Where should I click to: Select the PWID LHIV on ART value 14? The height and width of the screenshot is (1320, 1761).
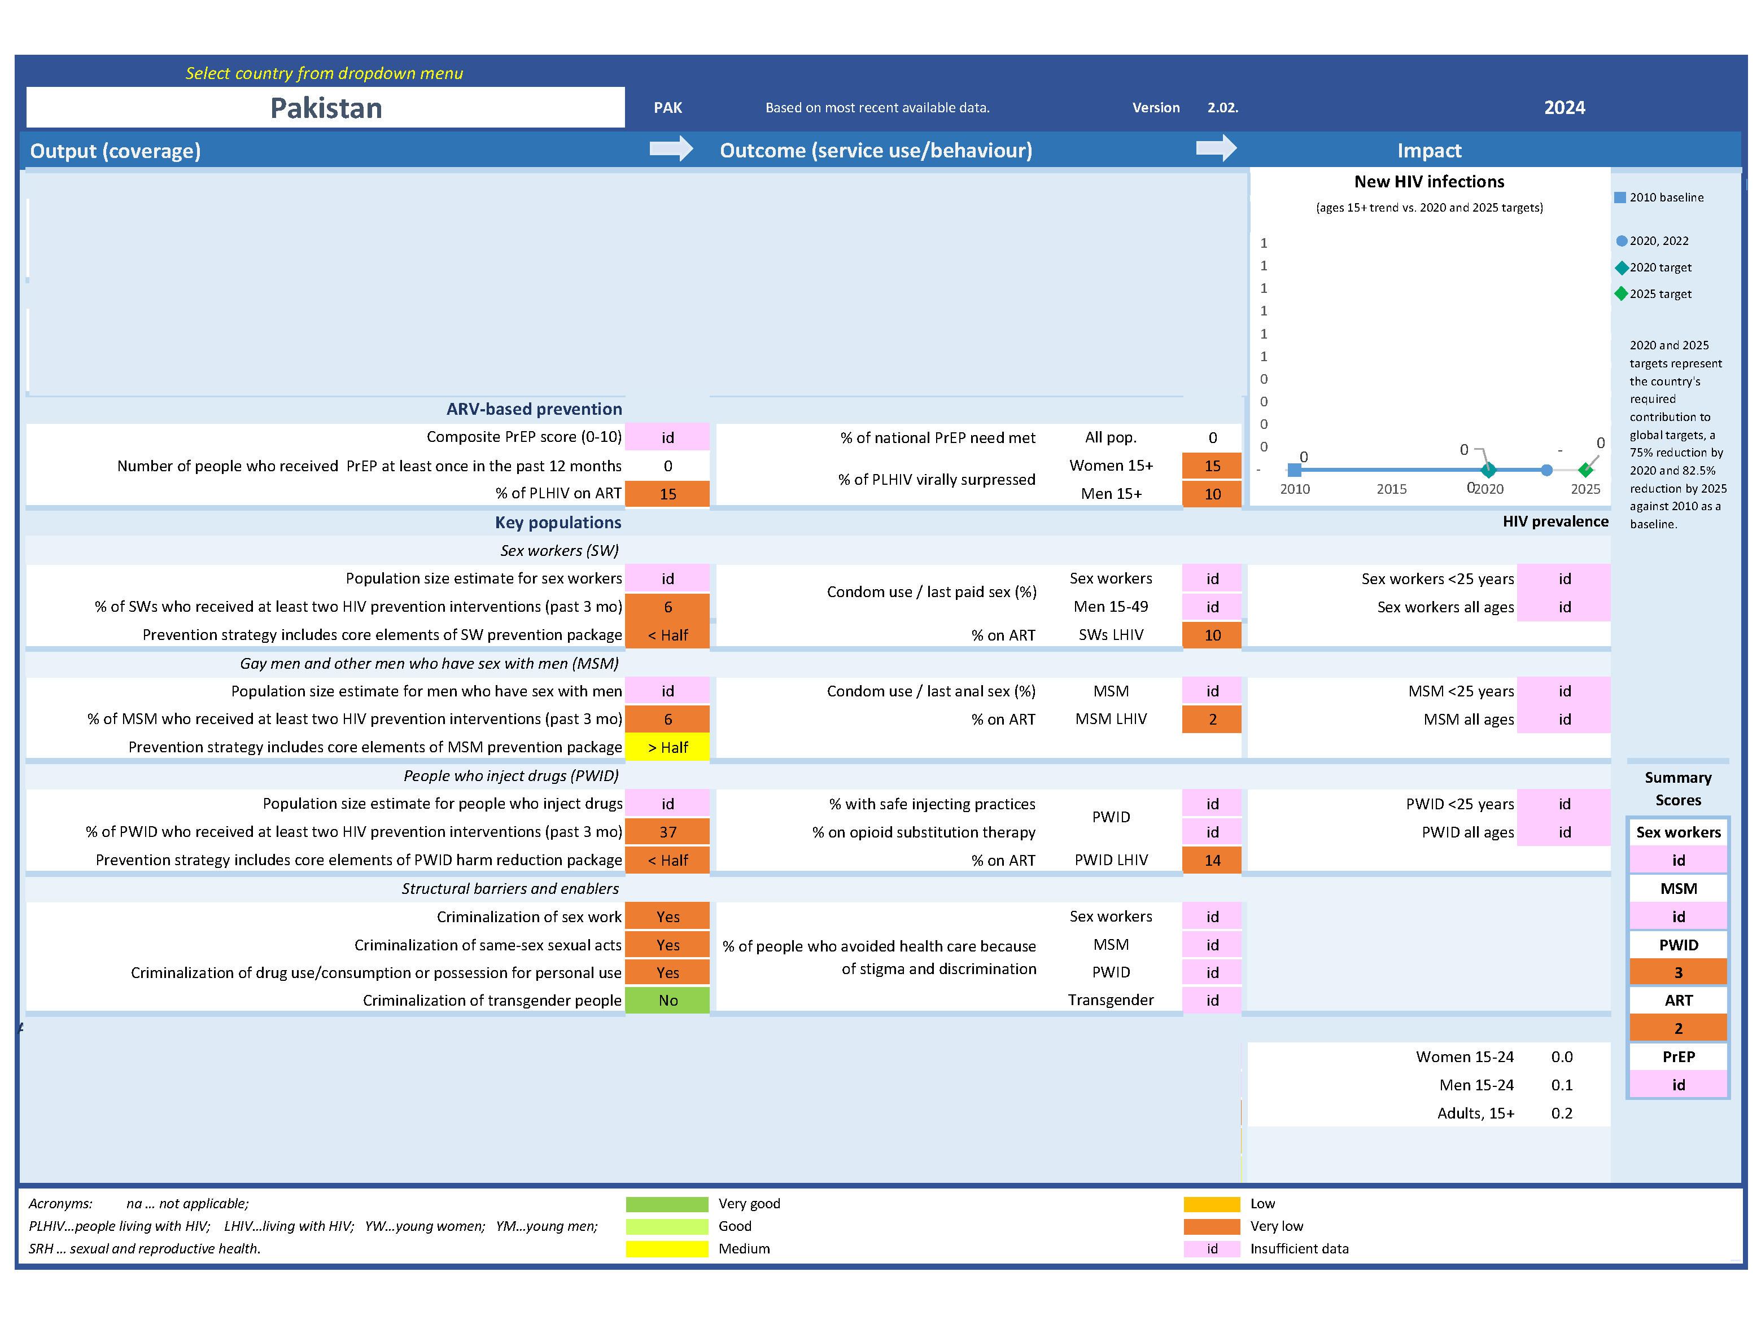(x=1212, y=860)
